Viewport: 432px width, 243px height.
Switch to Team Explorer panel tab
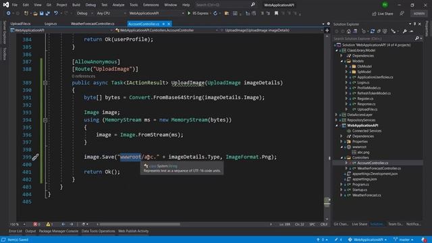coord(396,224)
